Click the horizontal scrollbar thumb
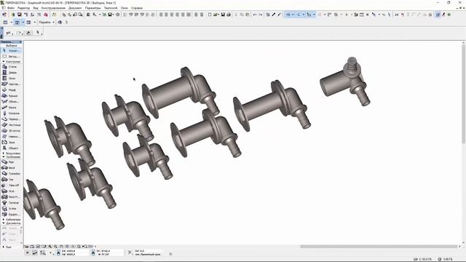466x262 pixels. pyautogui.click(x=379, y=246)
